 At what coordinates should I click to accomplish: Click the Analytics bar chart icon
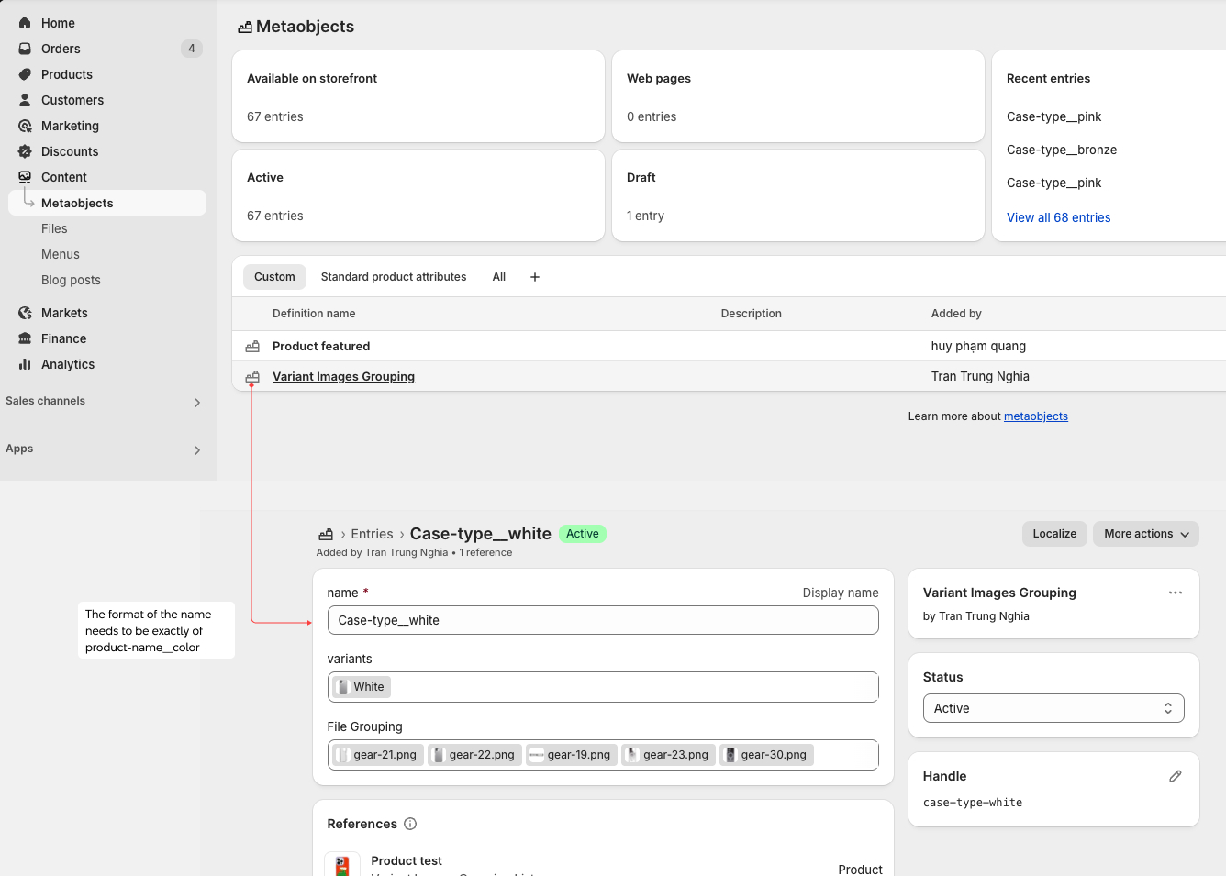point(25,364)
